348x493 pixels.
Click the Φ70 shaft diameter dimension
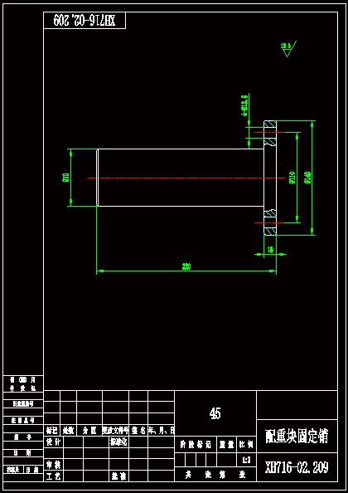click(66, 178)
